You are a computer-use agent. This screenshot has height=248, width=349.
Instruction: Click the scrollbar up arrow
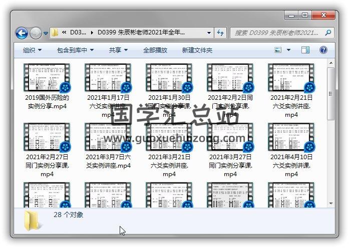point(331,63)
